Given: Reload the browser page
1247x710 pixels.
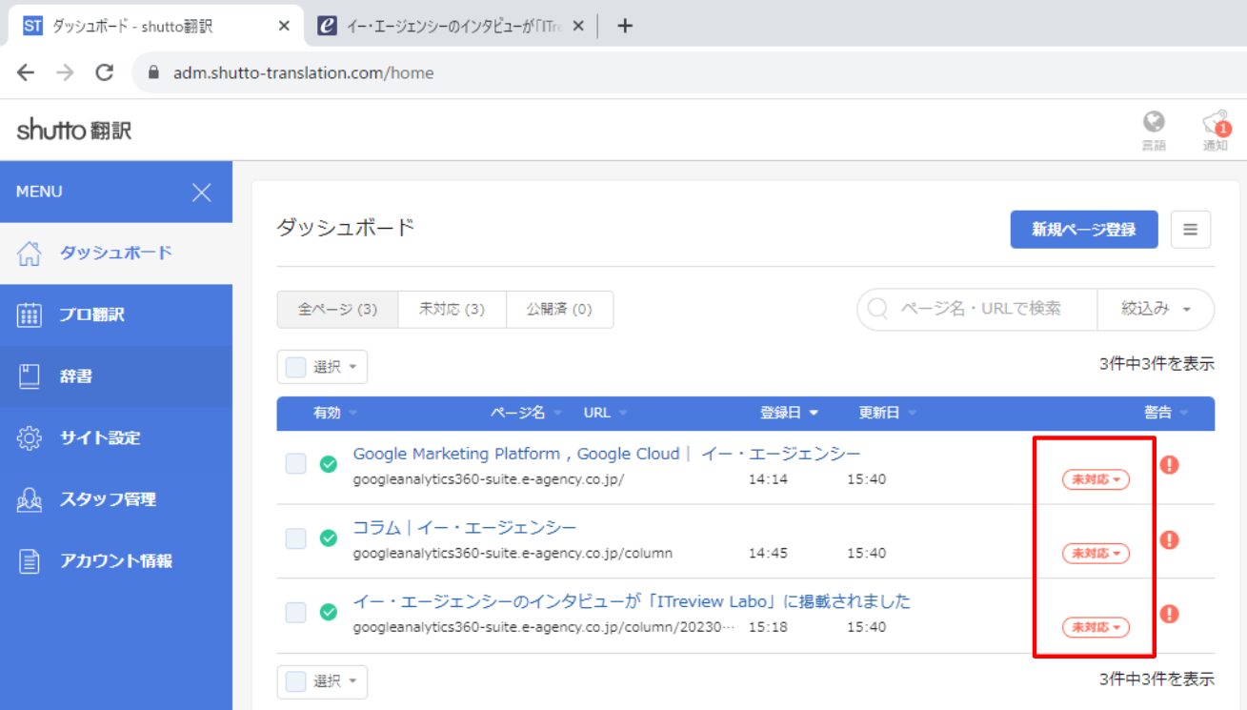Looking at the screenshot, I should tap(105, 72).
